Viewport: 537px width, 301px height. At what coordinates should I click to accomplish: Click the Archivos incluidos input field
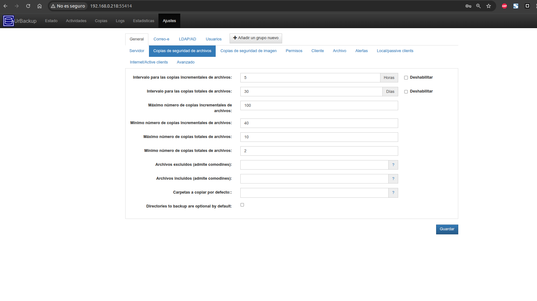314,179
